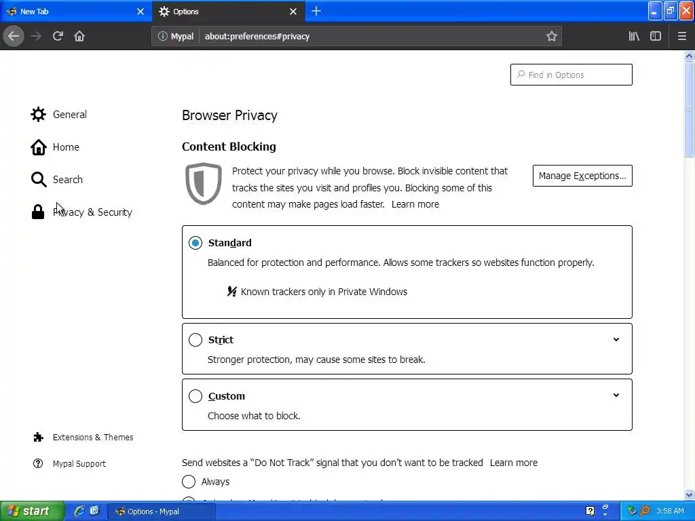Expand the Strict option details chevron

point(616,340)
